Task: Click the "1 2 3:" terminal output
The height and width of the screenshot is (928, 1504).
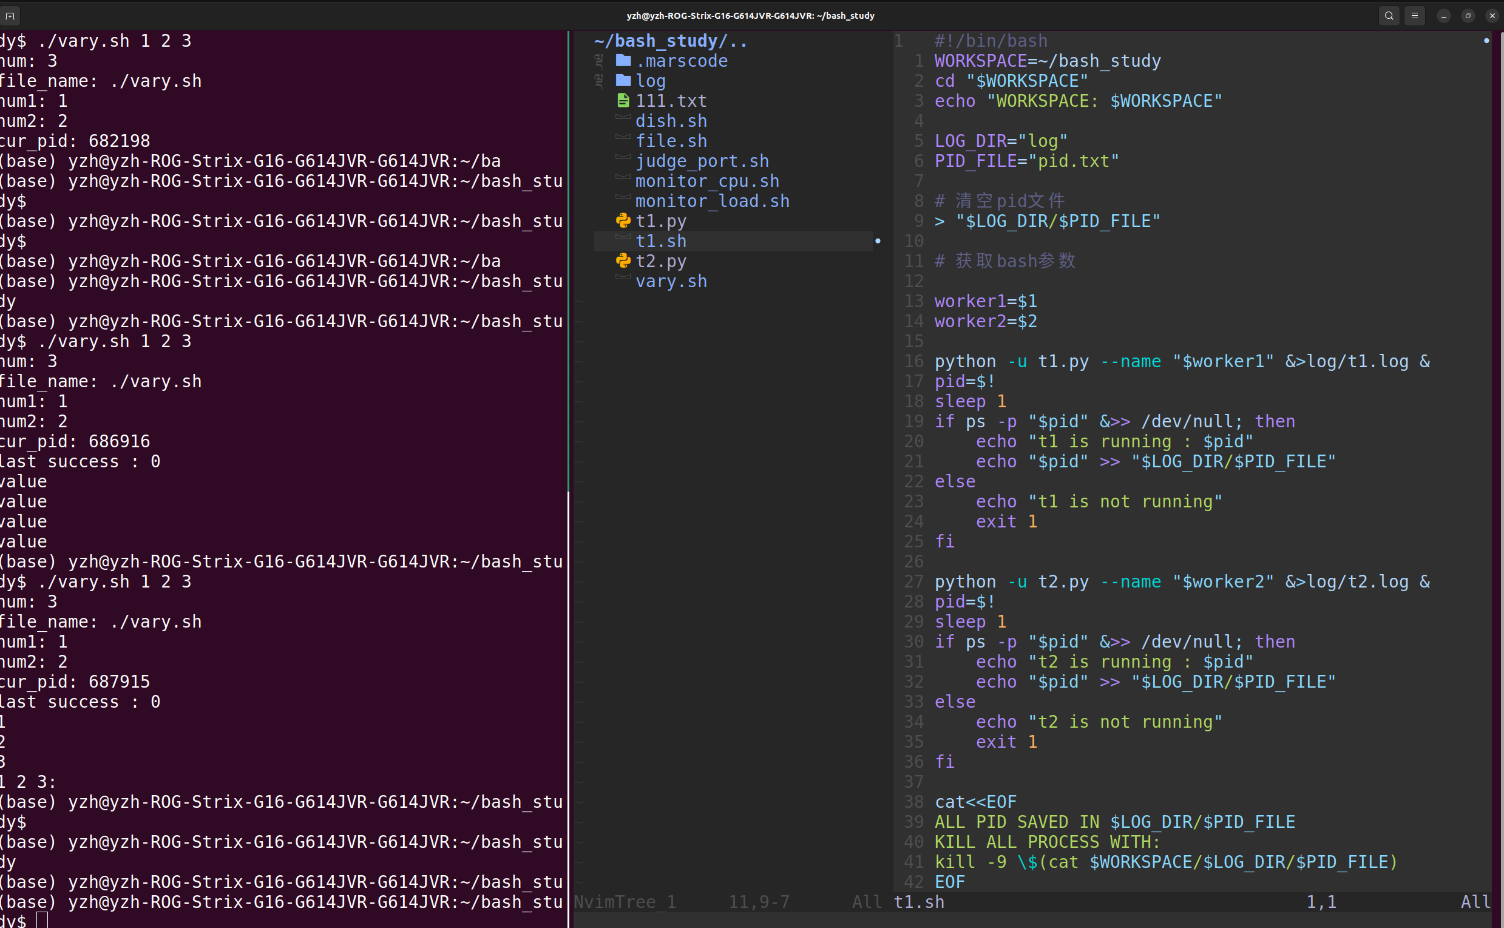Action: click(29, 782)
